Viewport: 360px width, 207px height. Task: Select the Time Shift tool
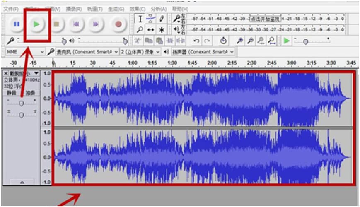tap(151, 30)
